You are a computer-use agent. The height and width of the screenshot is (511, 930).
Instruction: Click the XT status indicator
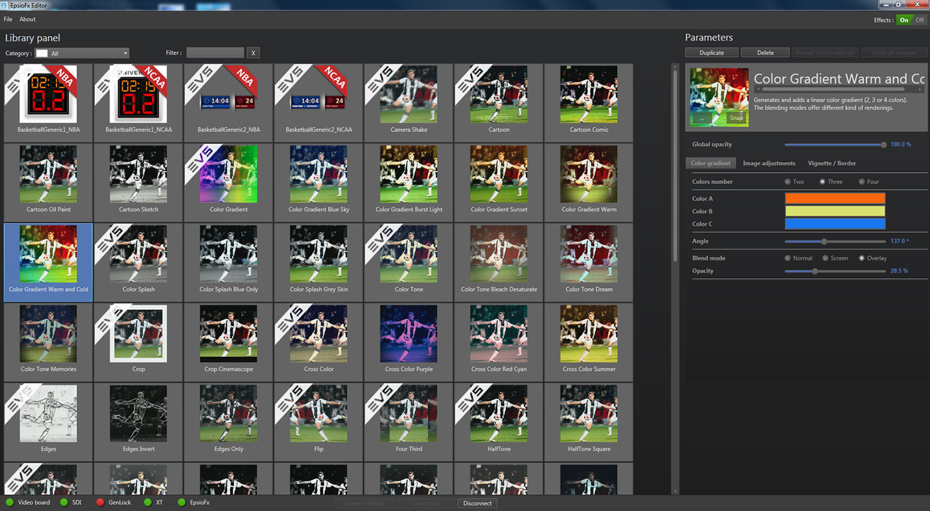148,502
